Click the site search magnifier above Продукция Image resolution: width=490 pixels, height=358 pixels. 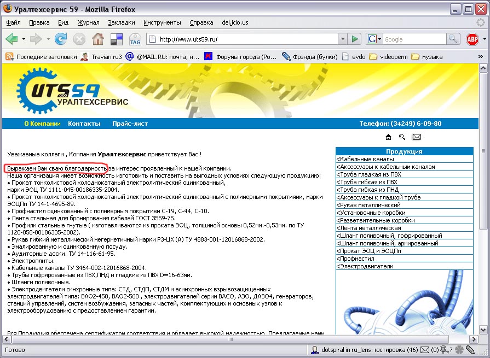[x=402, y=137]
